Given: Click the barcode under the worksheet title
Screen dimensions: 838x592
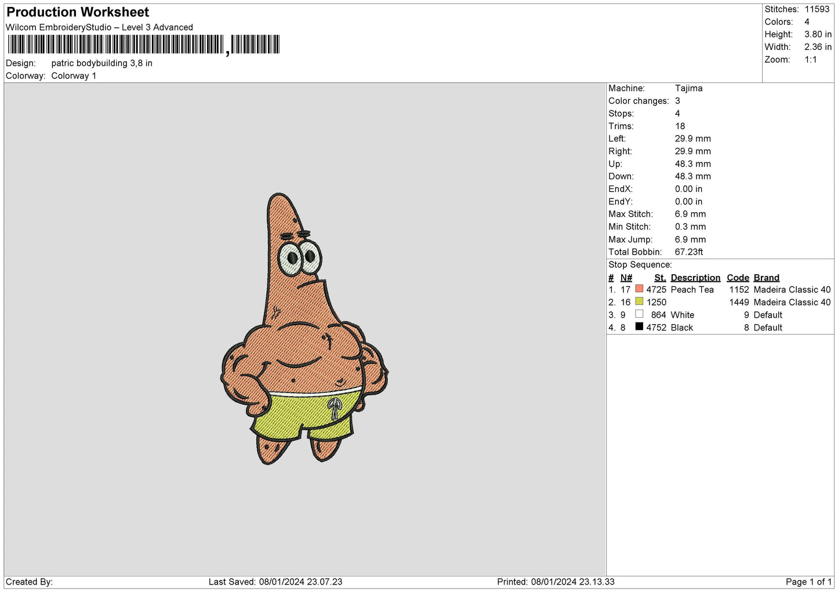Looking at the screenshot, I should [x=144, y=45].
